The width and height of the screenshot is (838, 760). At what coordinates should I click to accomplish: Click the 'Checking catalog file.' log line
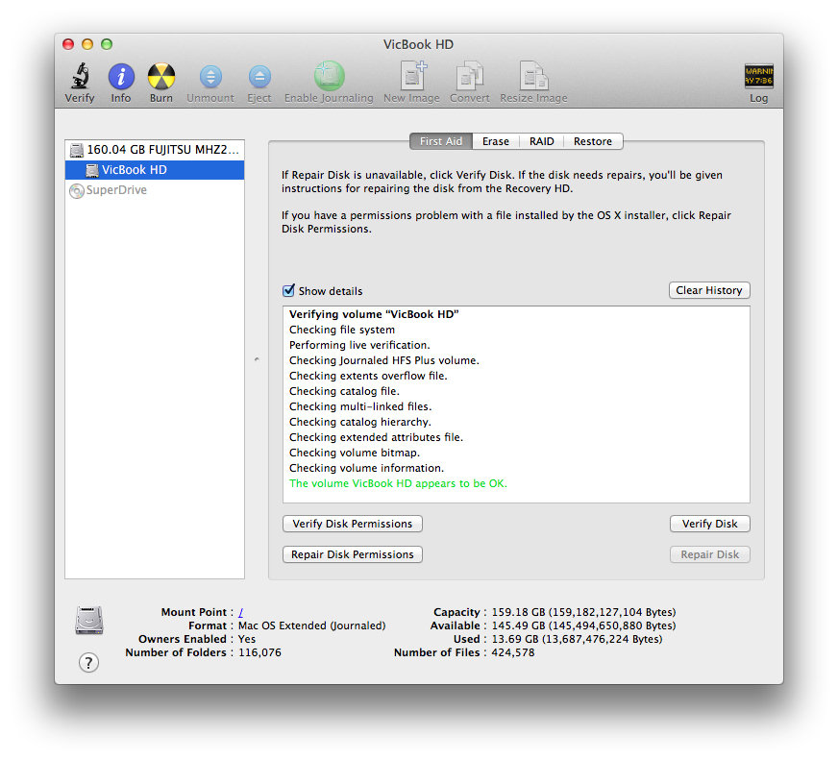(x=344, y=391)
